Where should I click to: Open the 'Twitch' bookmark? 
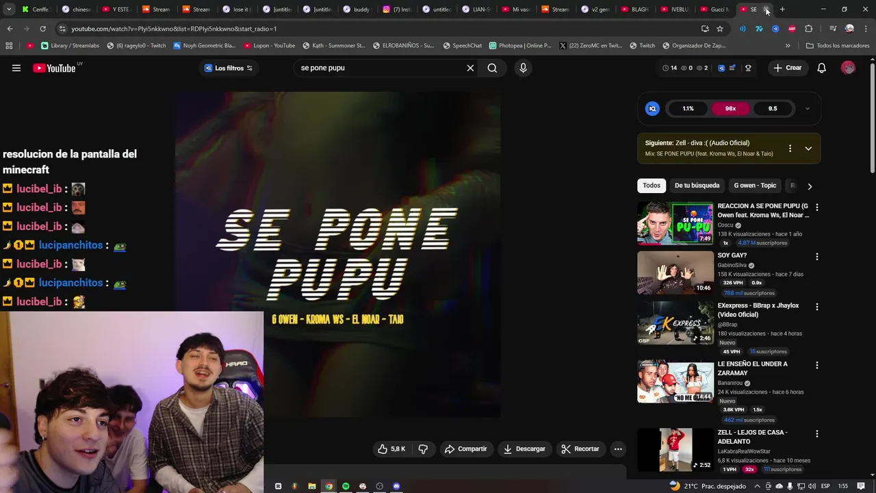(x=643, y=46)
